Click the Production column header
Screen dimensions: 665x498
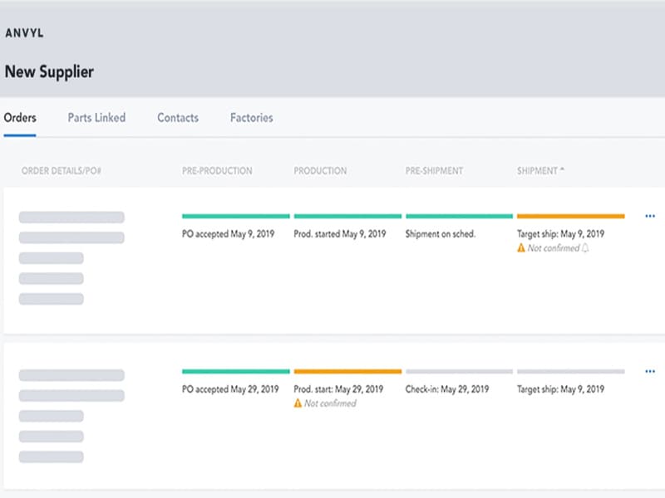click(x=320, y=171)
